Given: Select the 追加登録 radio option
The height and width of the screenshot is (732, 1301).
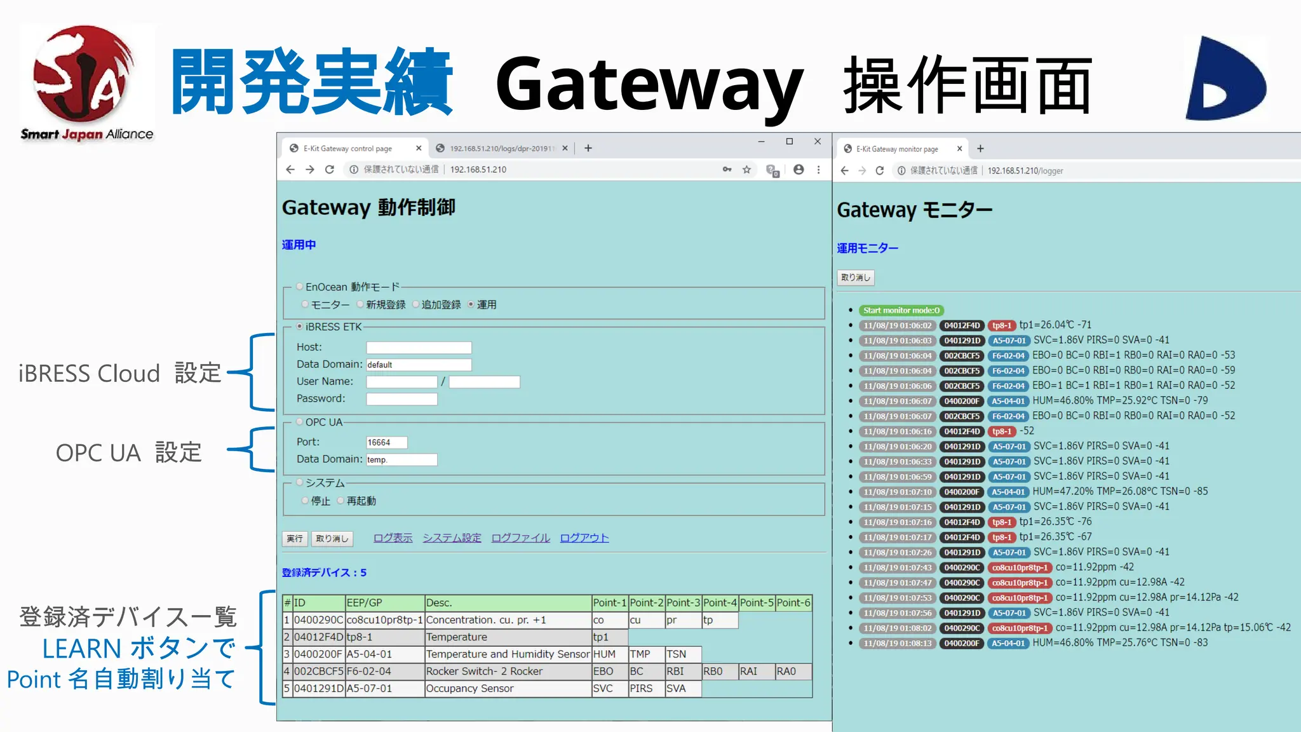Looking at the screenshot, I should (416, 304).
